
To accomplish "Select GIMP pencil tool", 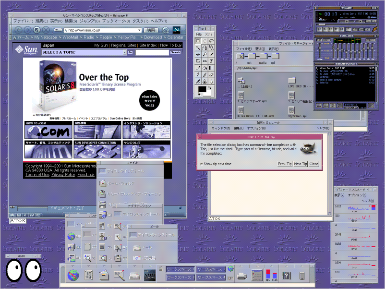I will pyautogui.click(x=198, y=74).
